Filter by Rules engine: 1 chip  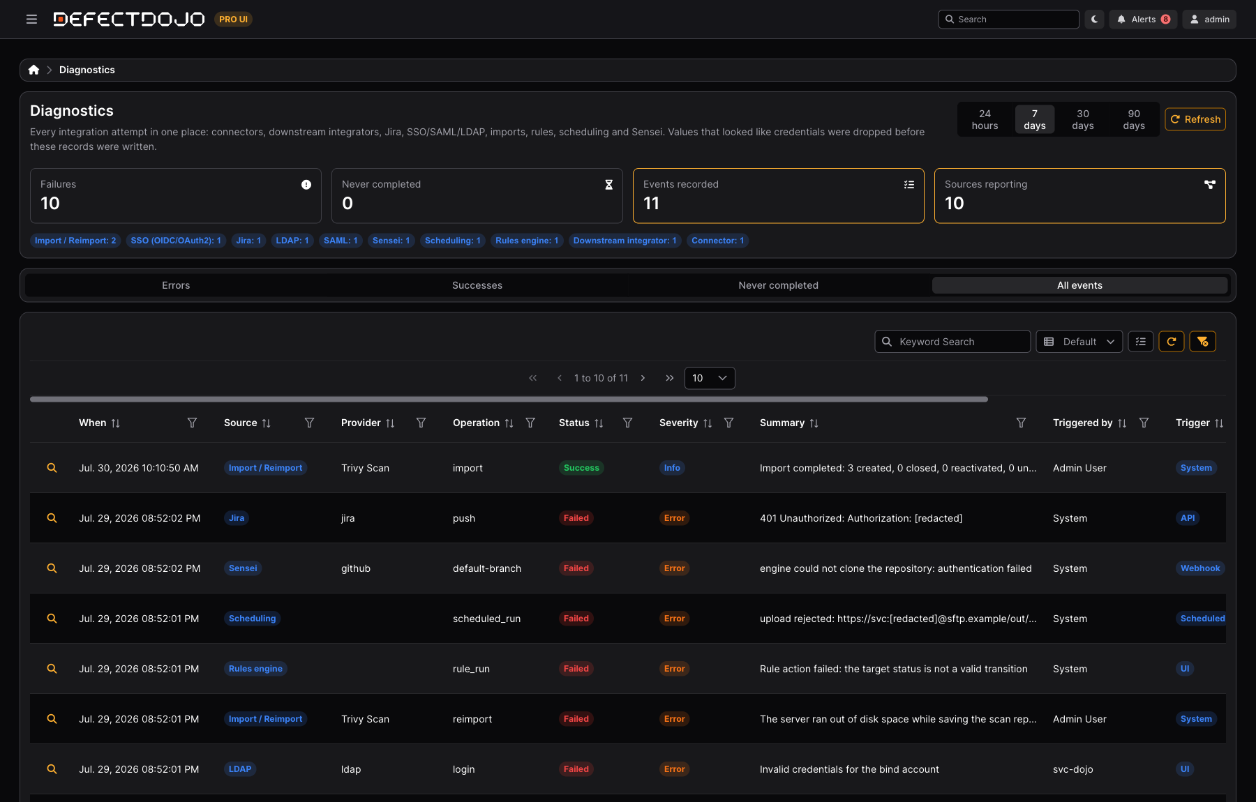[x=527, y=241]
